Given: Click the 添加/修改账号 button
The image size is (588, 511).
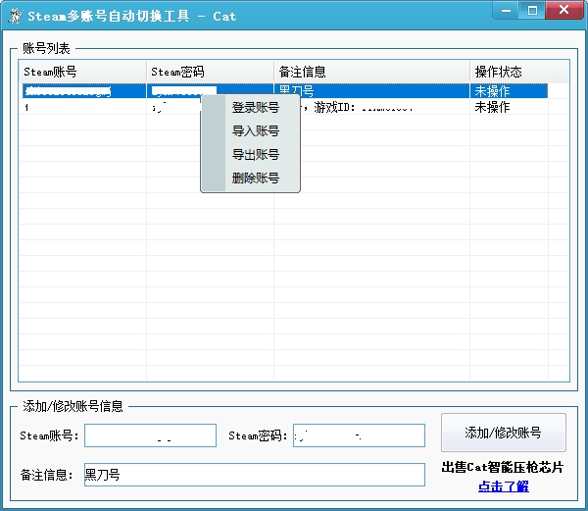Looking at the screenshot, I should 504,433.
